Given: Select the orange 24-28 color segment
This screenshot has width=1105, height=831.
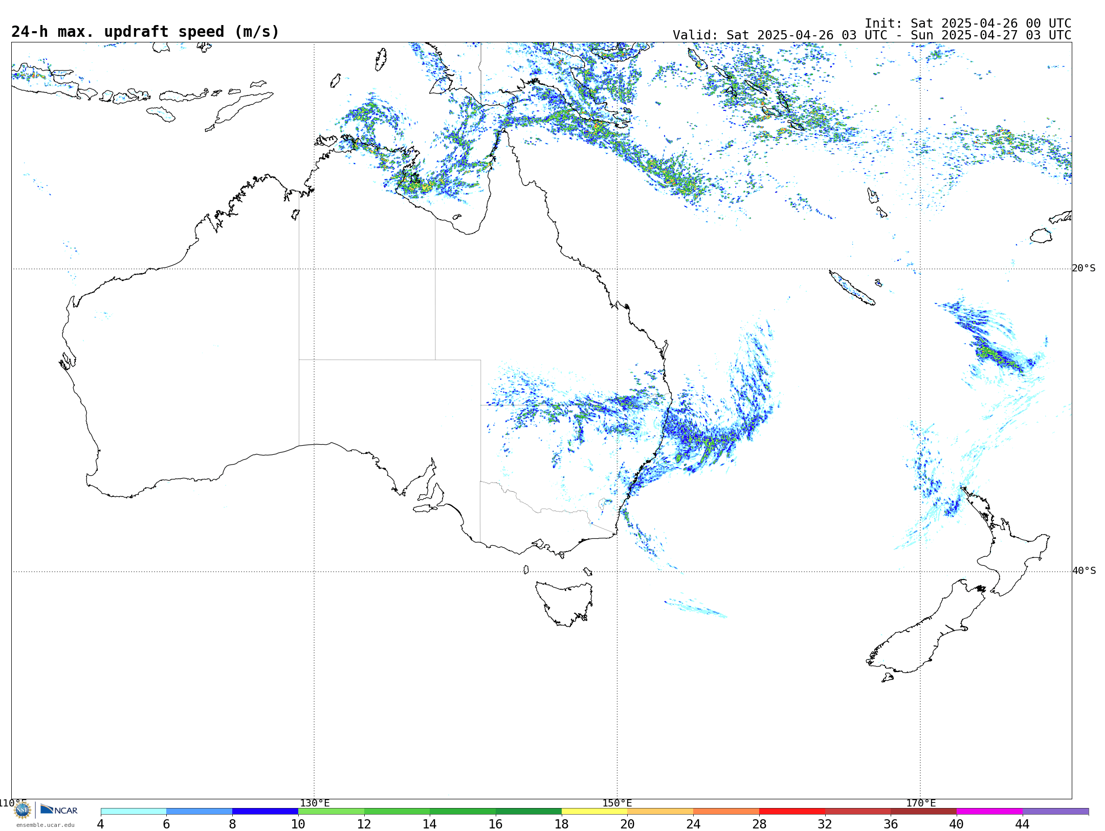Looking at the screenshot, I should coord(726,812).
